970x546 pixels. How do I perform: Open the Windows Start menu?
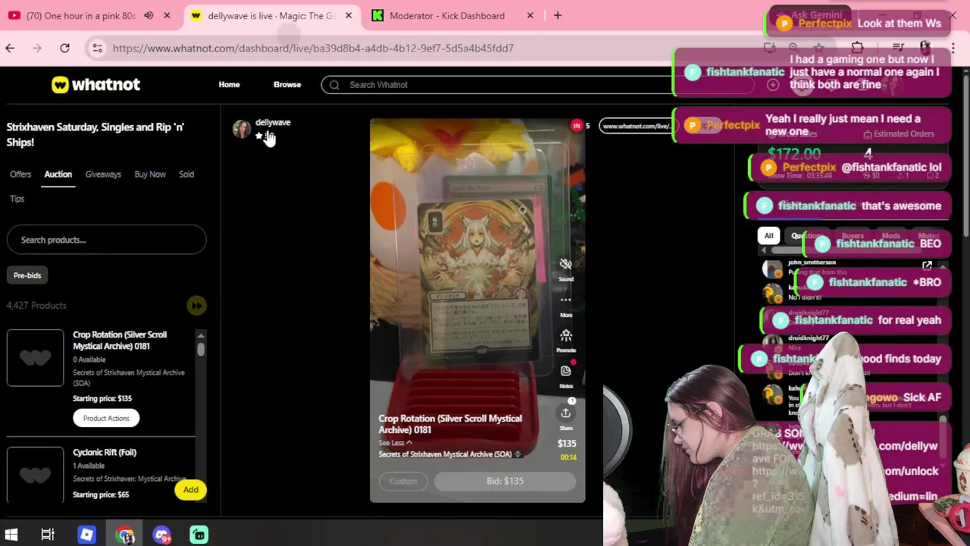[11, 535]
